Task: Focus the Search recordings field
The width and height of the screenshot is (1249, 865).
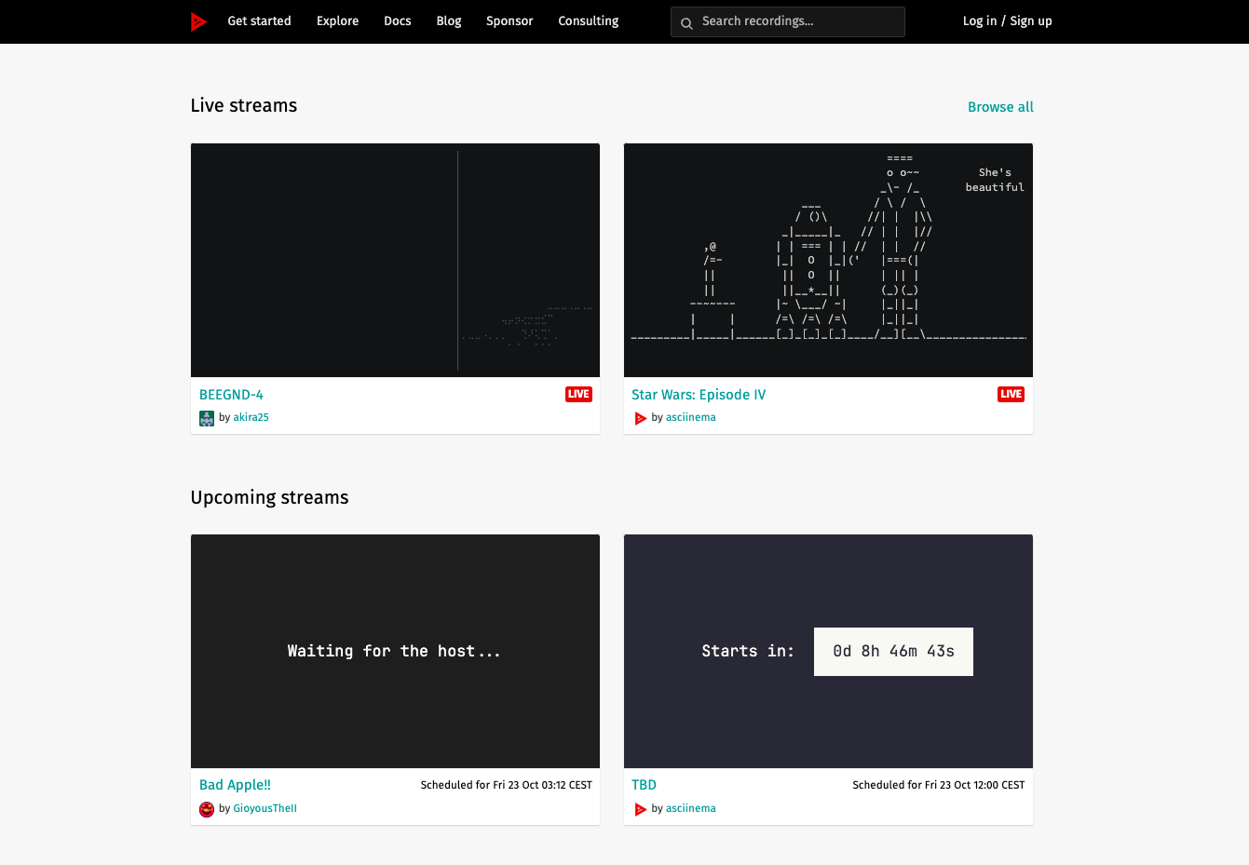Action: tap(788, 21)
